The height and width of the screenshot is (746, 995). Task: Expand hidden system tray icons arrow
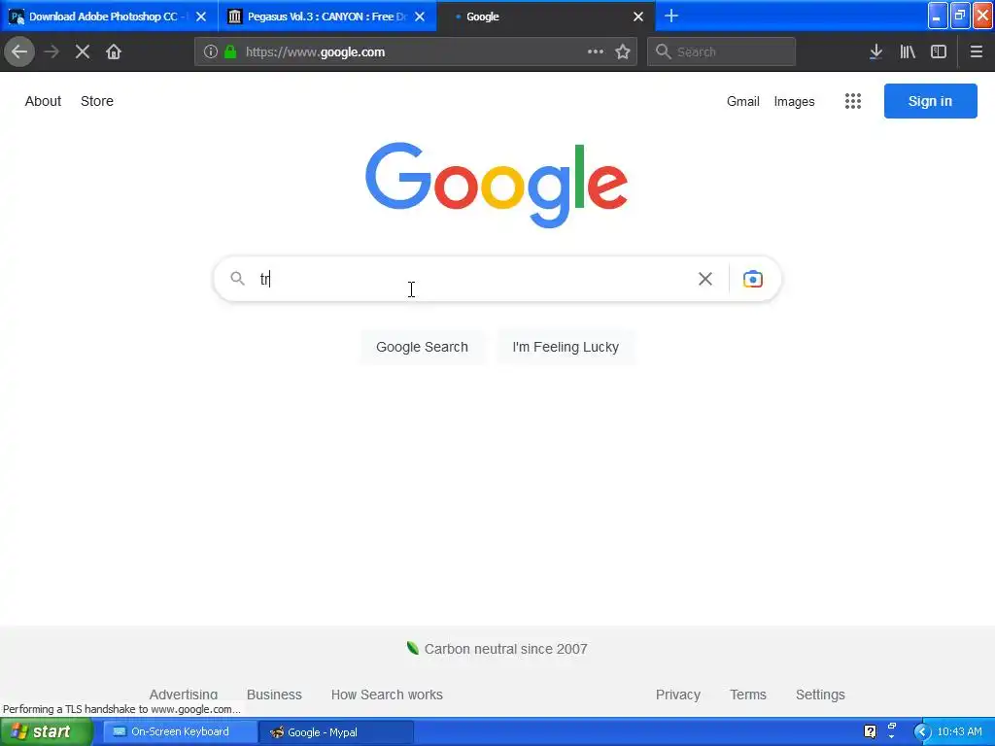[x=921, y=732]
